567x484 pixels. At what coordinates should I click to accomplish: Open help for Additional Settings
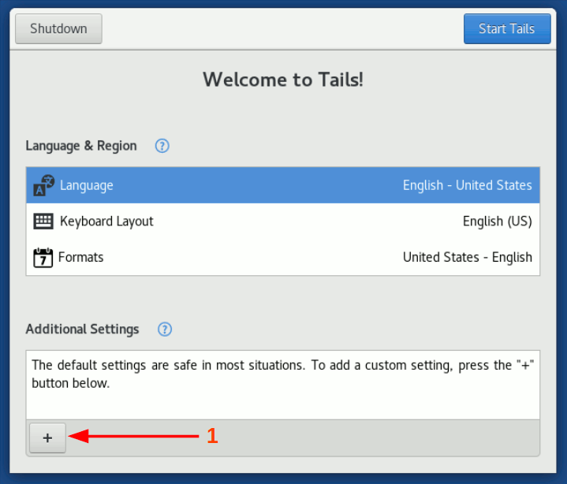coord(165,329)
